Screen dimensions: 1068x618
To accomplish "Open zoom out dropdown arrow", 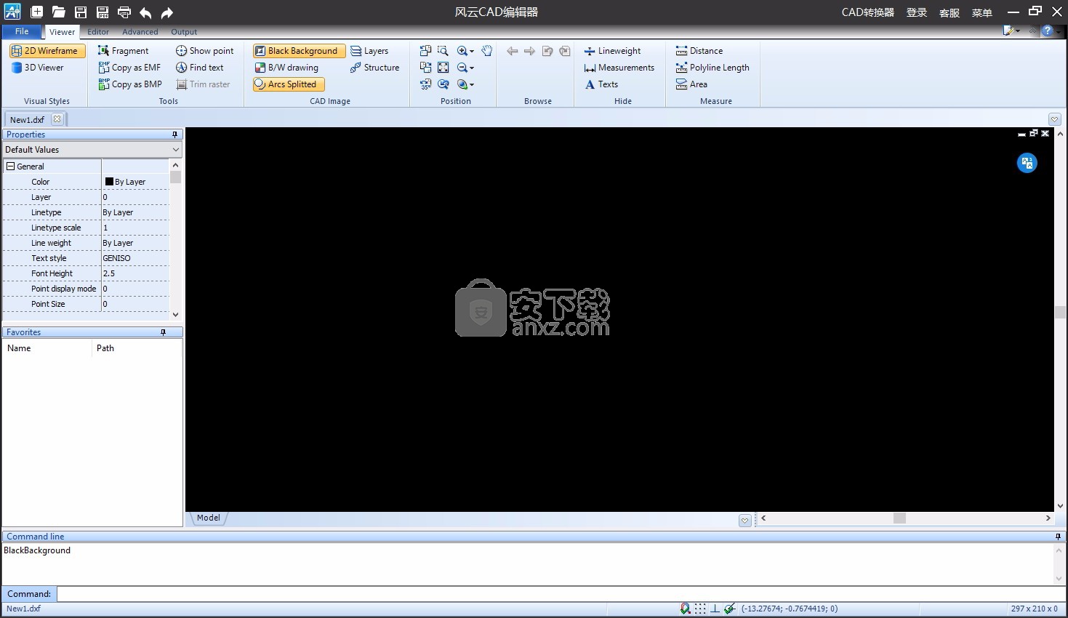I will point(472,68).
